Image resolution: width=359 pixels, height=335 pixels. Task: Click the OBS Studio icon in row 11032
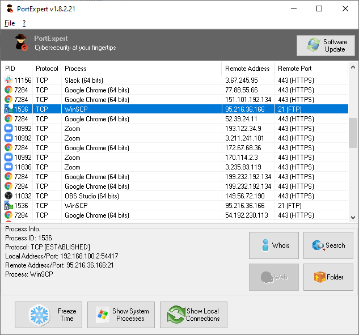coord(9,196)
